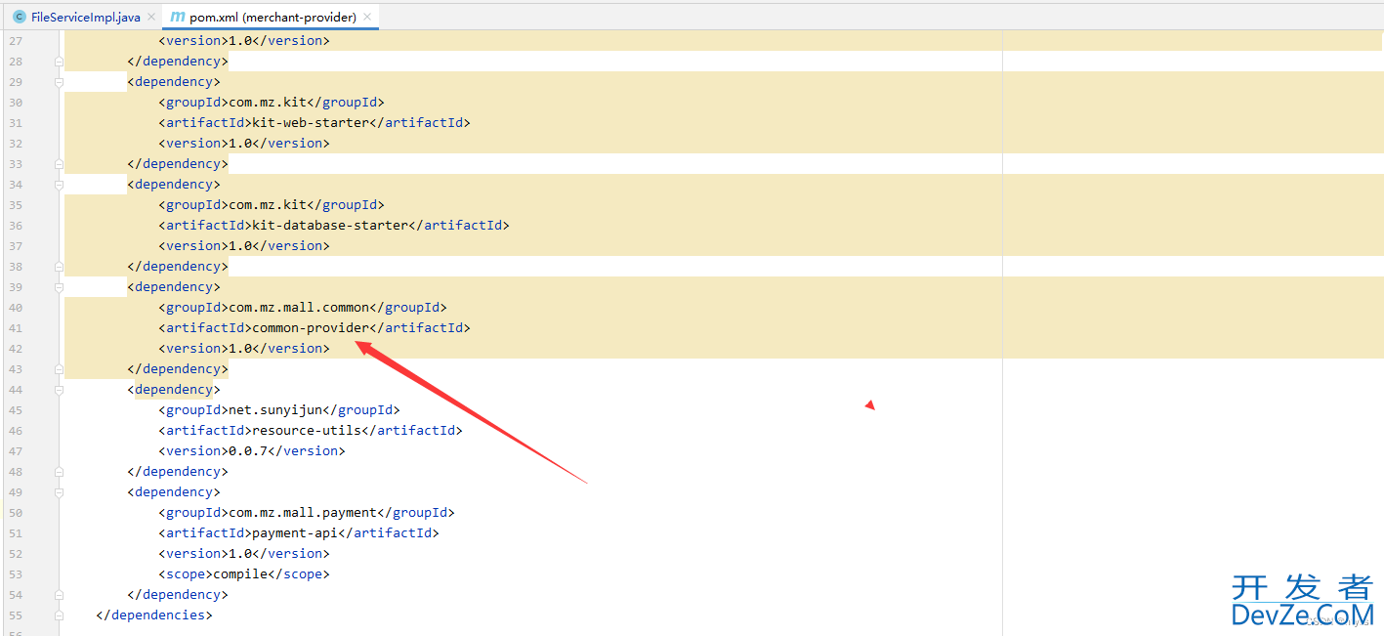Click the closing dependency tag on line 48
The image size is (1384, 636).
click(178, 472)
